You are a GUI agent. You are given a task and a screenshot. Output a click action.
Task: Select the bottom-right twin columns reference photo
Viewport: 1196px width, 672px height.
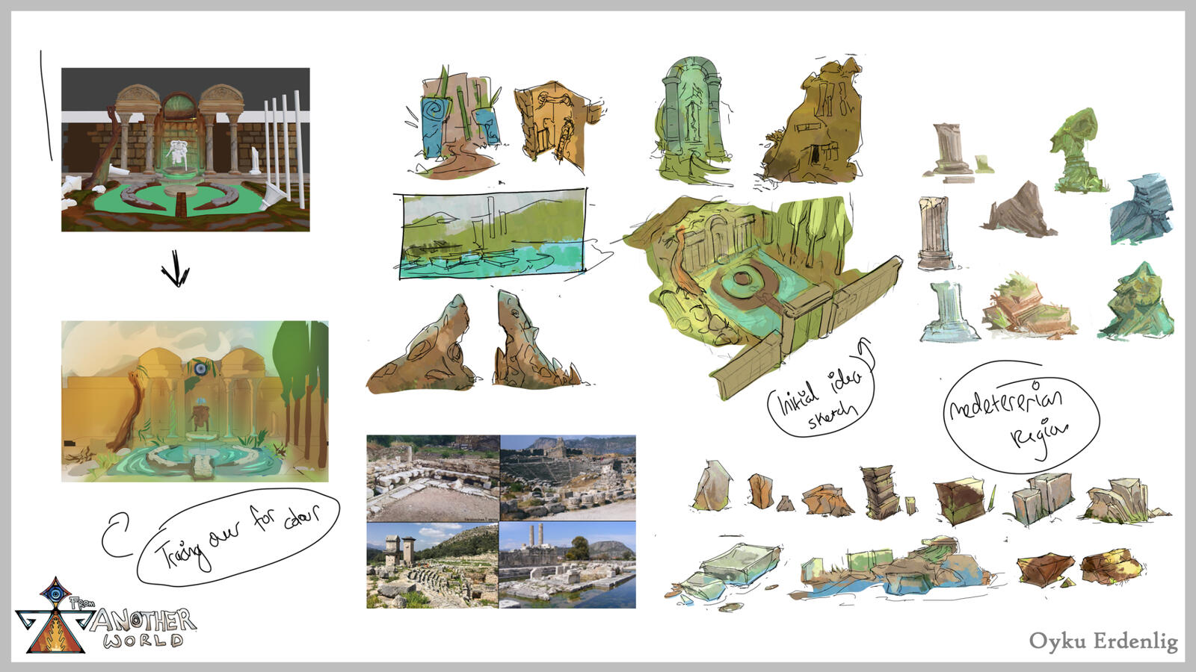pos(567,565)
